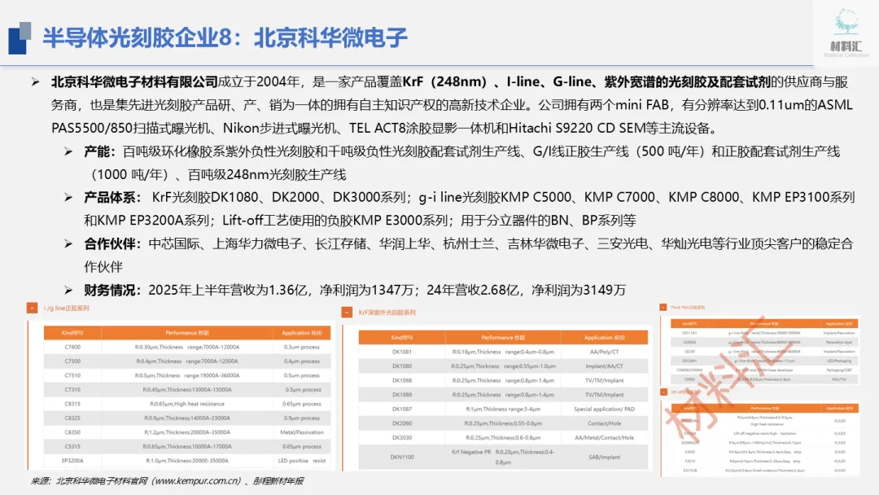Viewport: 879px width, 495px height.
Task: Click the 0.4μm process application cell
Action: coord(302,361)
